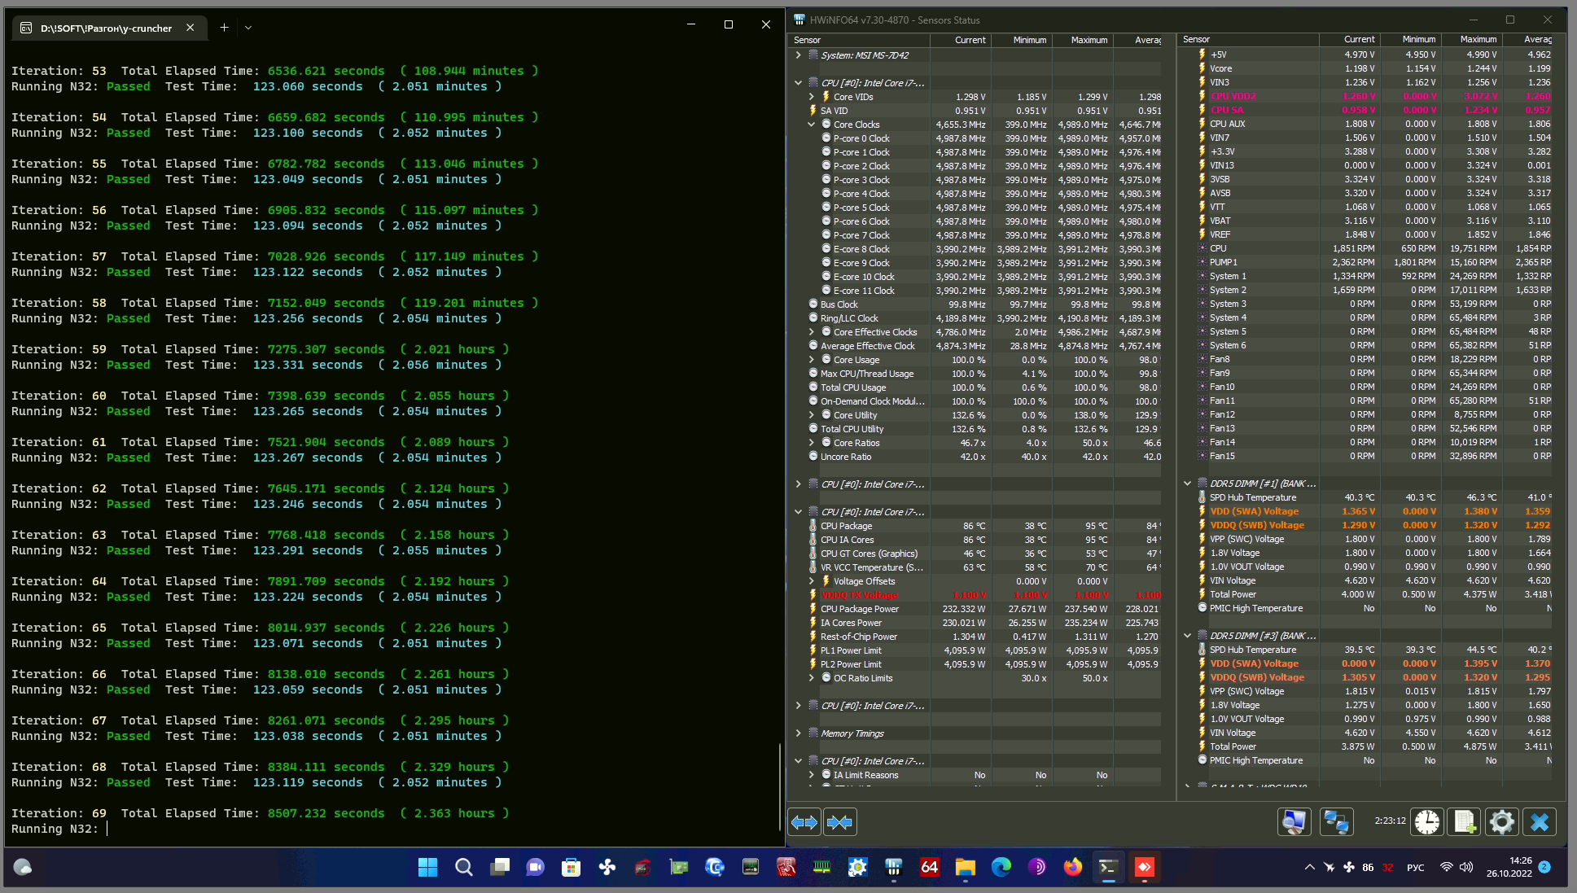The width and height of the screenshot is (1577, 893).
Task: Start logging with the sheet-plus icon
Action: point(1465,822)
